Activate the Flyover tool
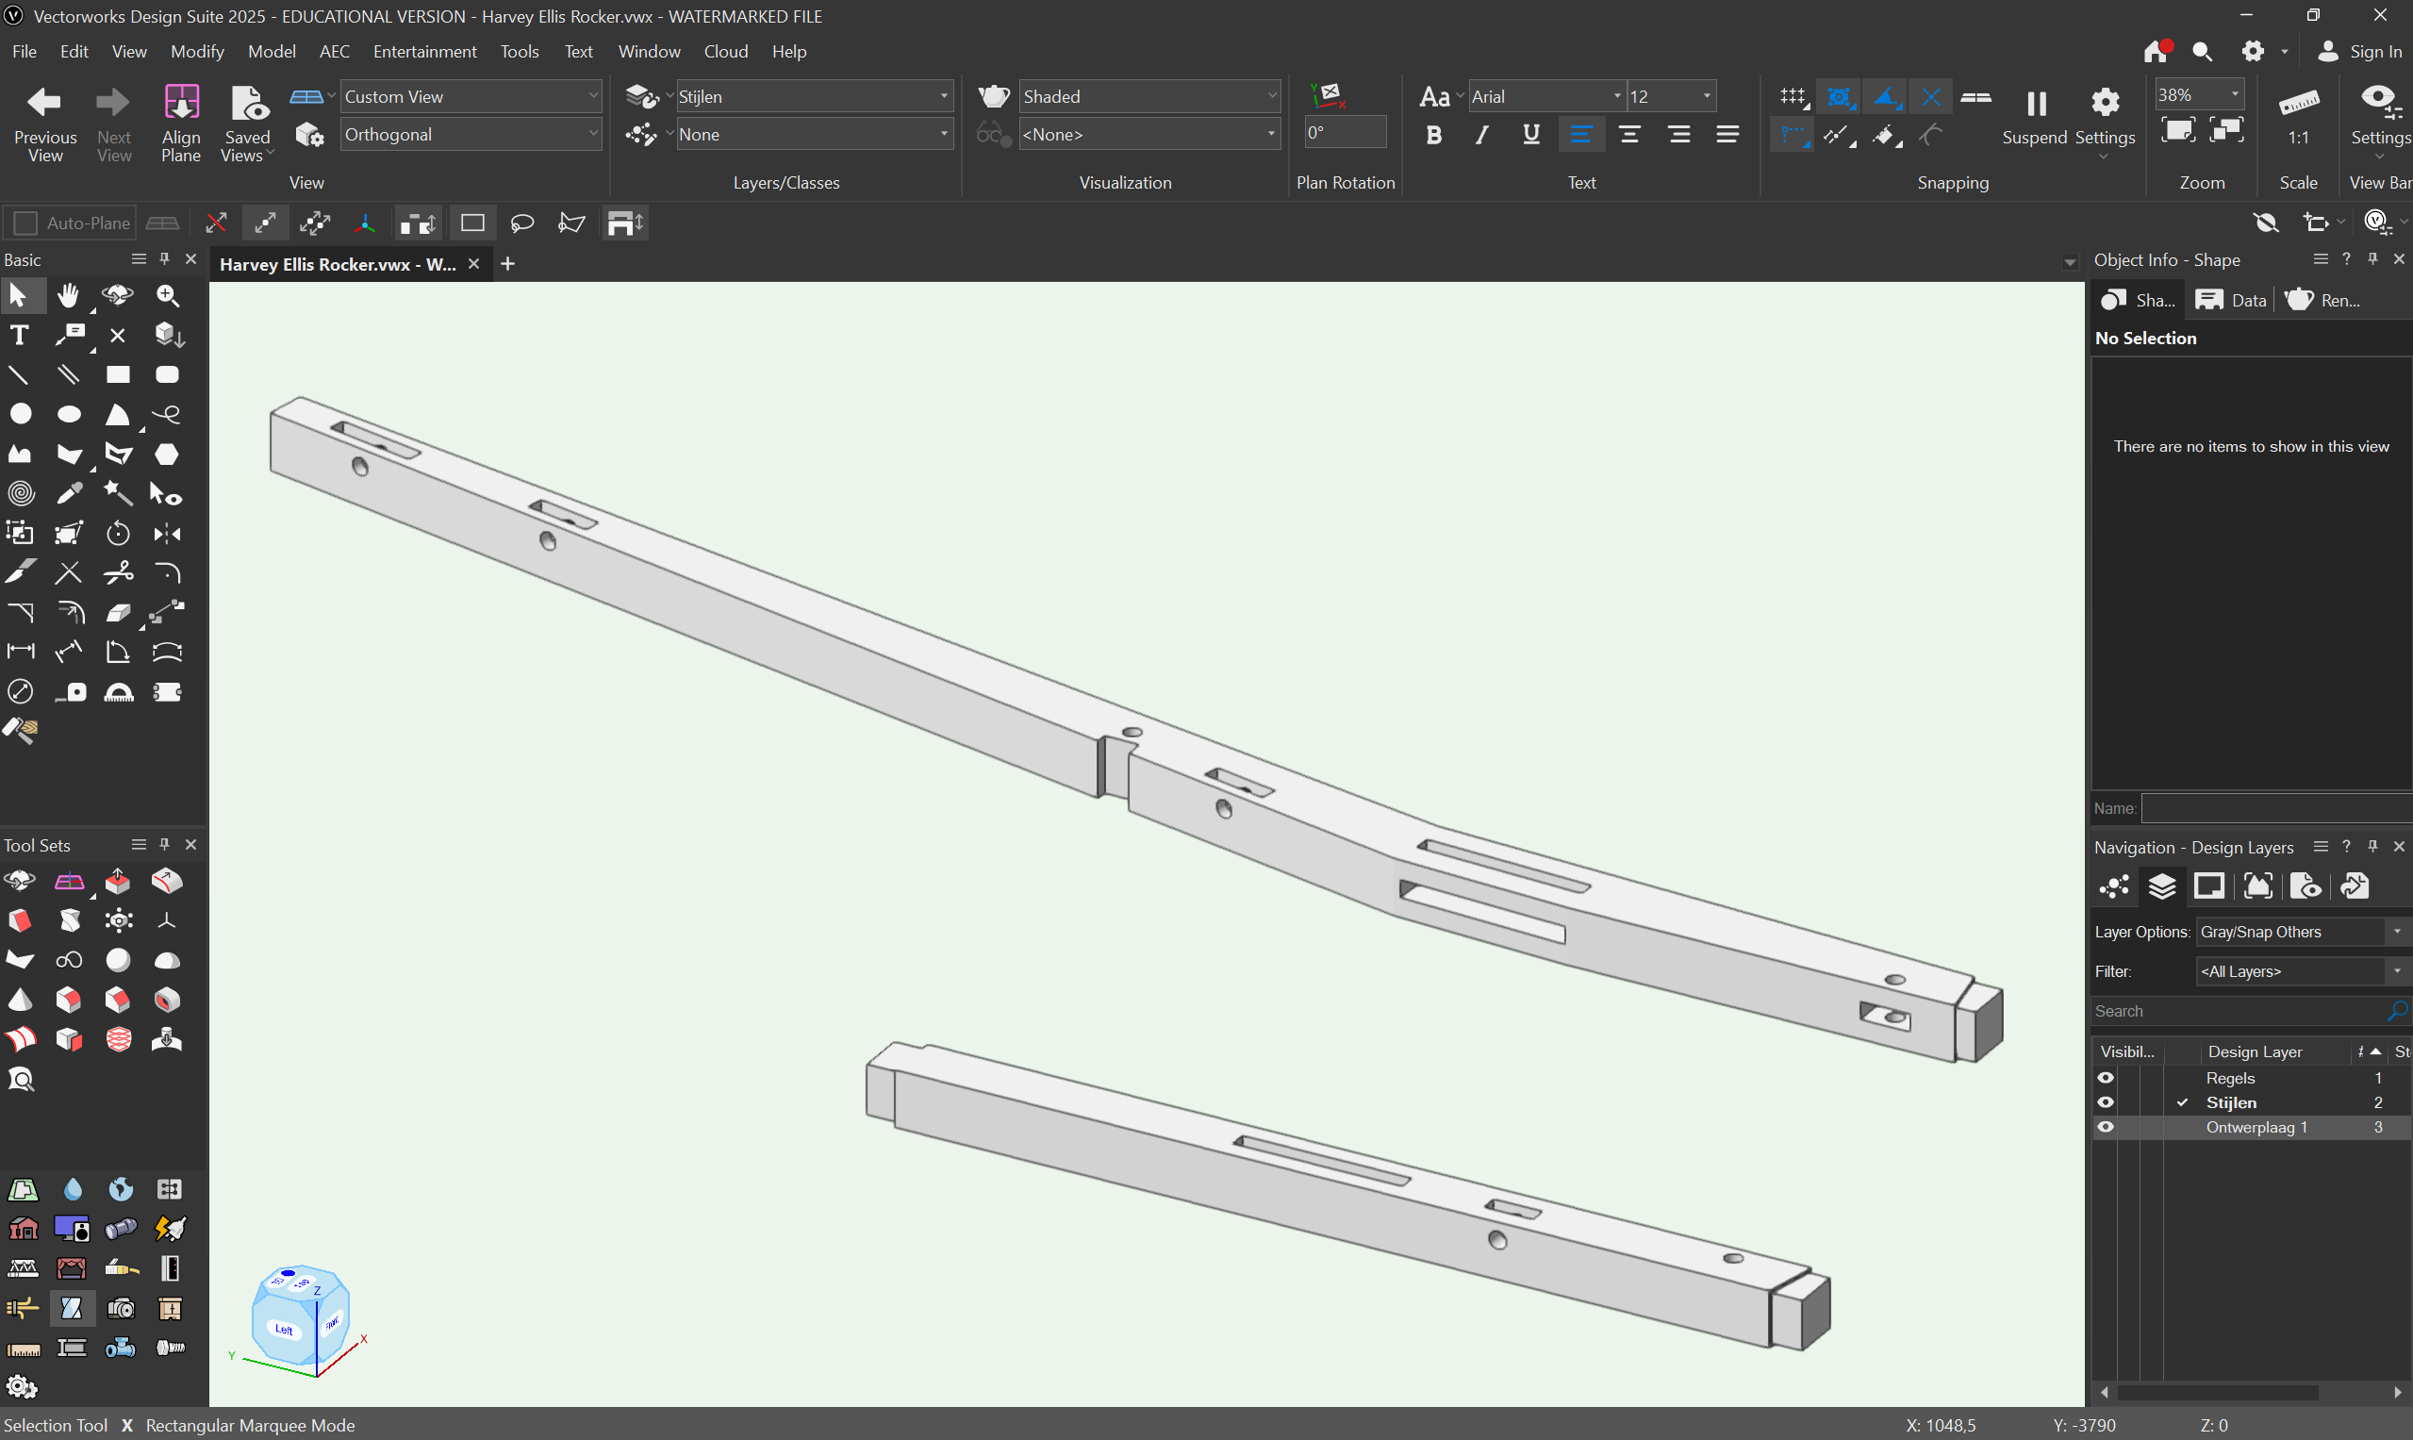The image size is (2413, 1440). 118,296
